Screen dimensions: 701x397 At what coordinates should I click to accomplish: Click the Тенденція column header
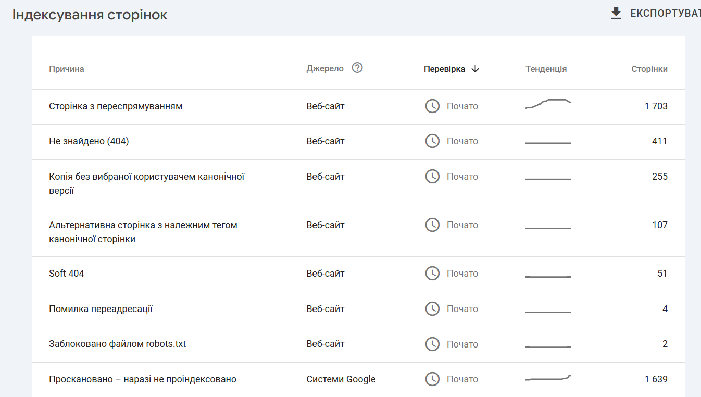546,69
